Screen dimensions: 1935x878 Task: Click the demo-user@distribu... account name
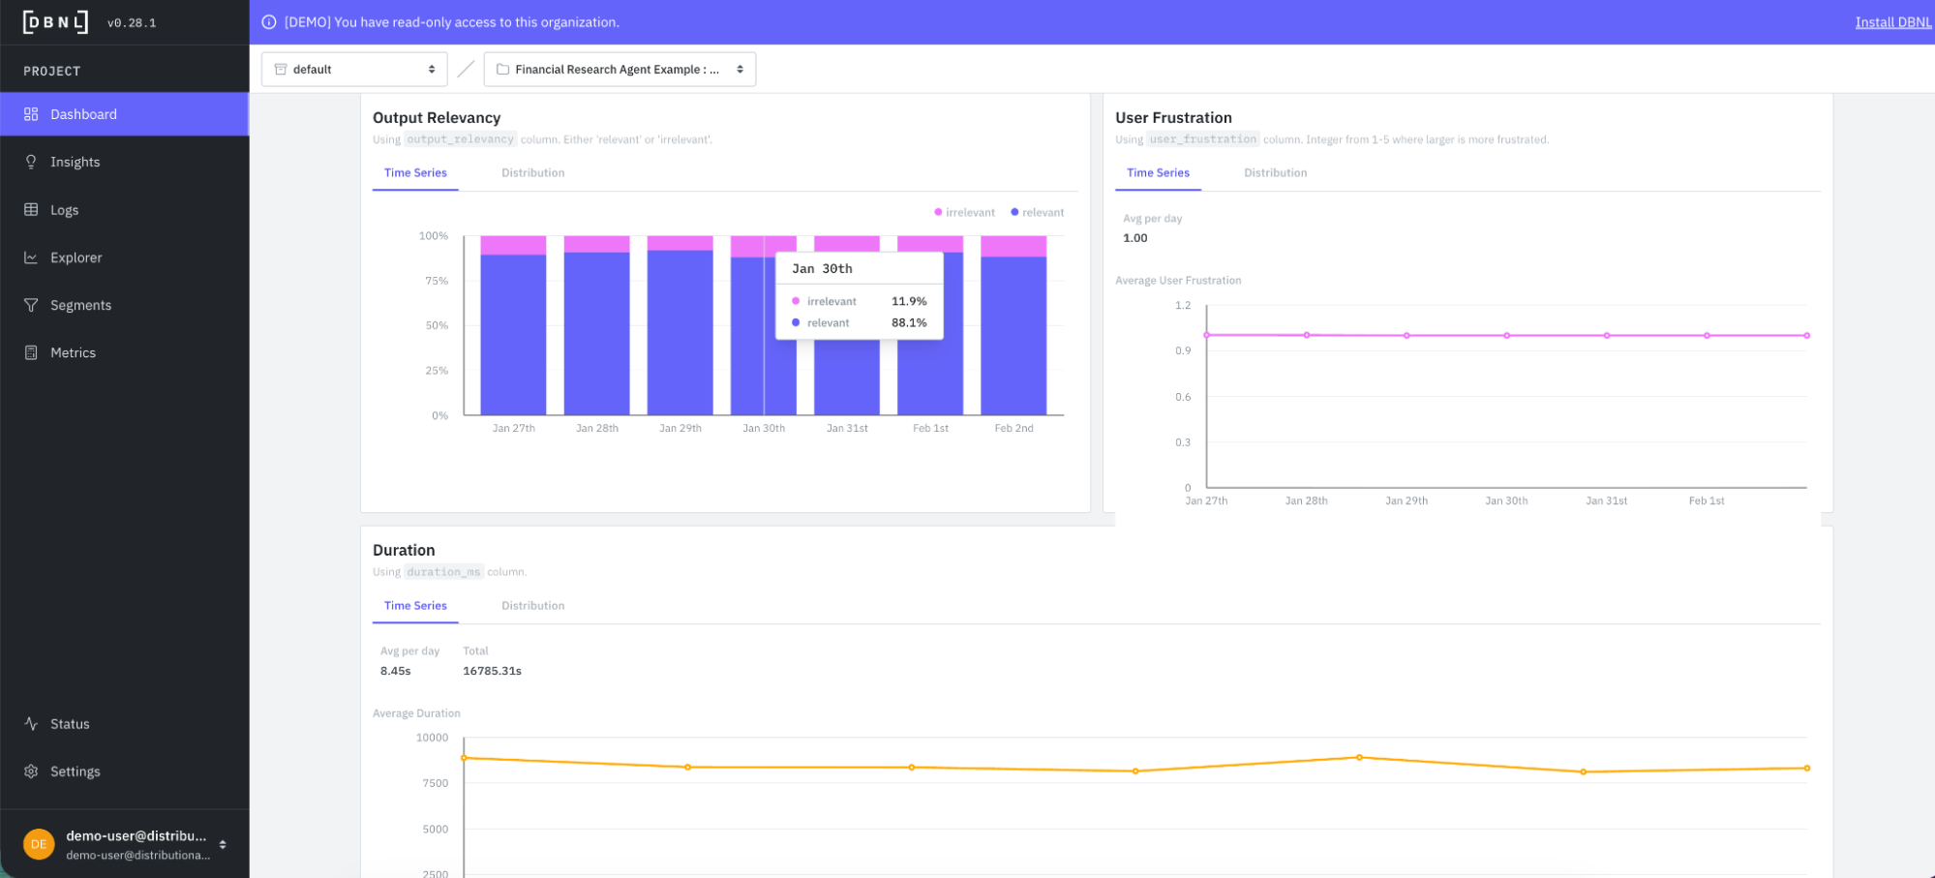pos(136,835)
